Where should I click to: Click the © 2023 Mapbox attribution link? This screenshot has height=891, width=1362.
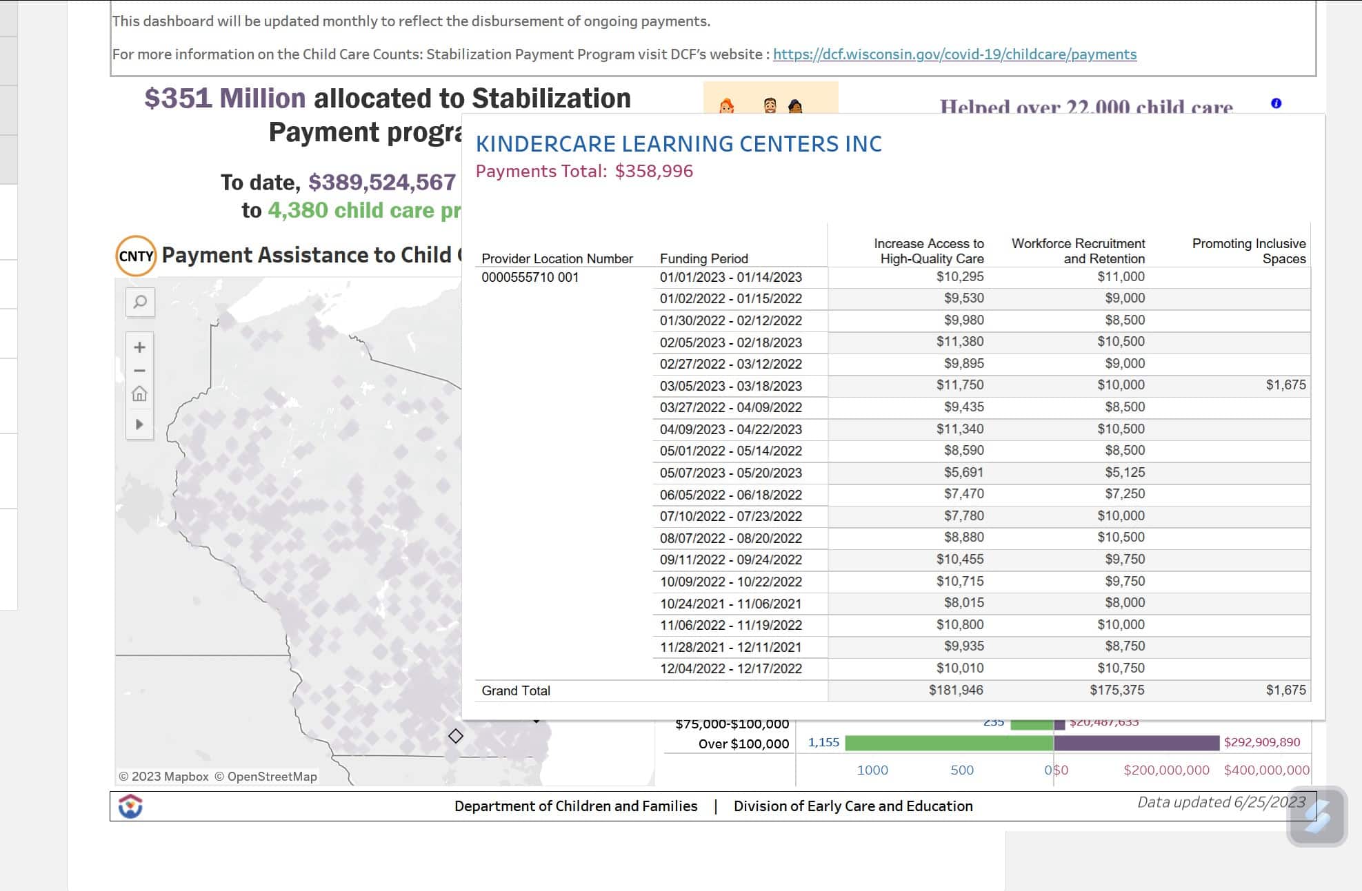point(163,777)
